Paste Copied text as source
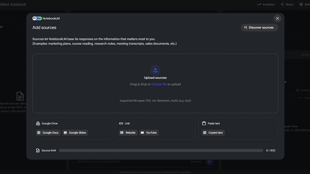310x174 pixels. 213,132
